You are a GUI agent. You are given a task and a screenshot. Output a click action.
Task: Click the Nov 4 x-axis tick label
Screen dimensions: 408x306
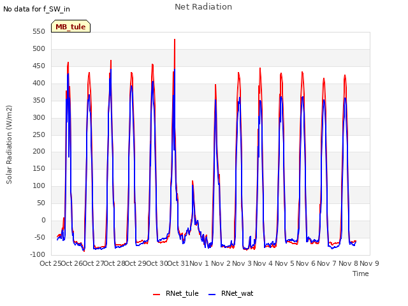coord(263,263)
